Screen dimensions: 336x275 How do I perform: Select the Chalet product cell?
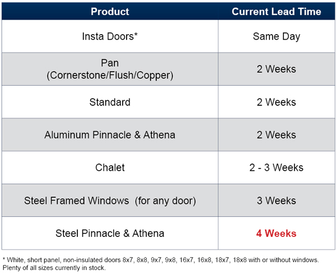(x=110, y=167)
